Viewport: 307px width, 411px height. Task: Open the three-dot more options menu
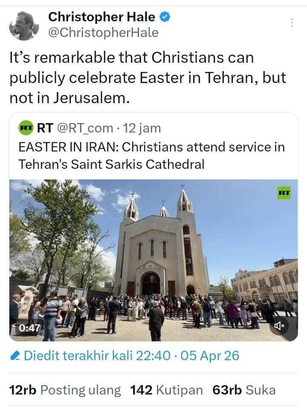coord(292,23)
